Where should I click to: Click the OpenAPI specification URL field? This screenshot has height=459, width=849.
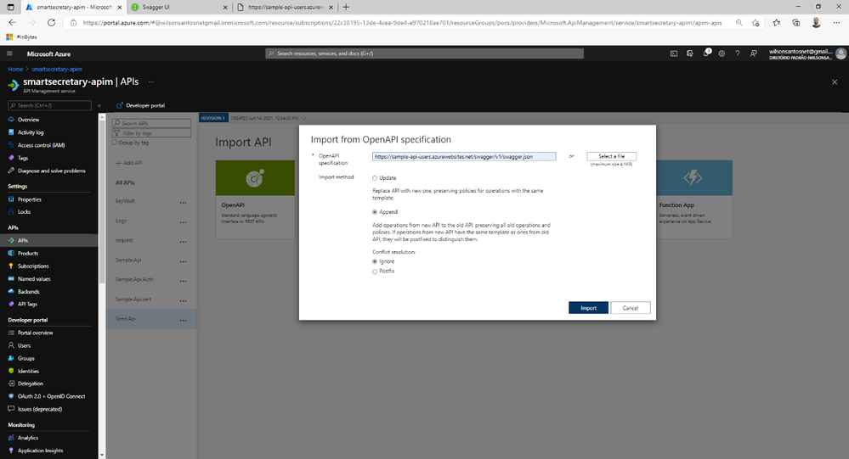pyautogui.click(x=464, y=157)
